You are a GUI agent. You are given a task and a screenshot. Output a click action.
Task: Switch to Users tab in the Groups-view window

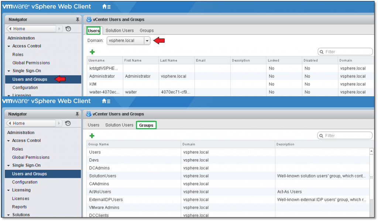click(x=93, y=125)
